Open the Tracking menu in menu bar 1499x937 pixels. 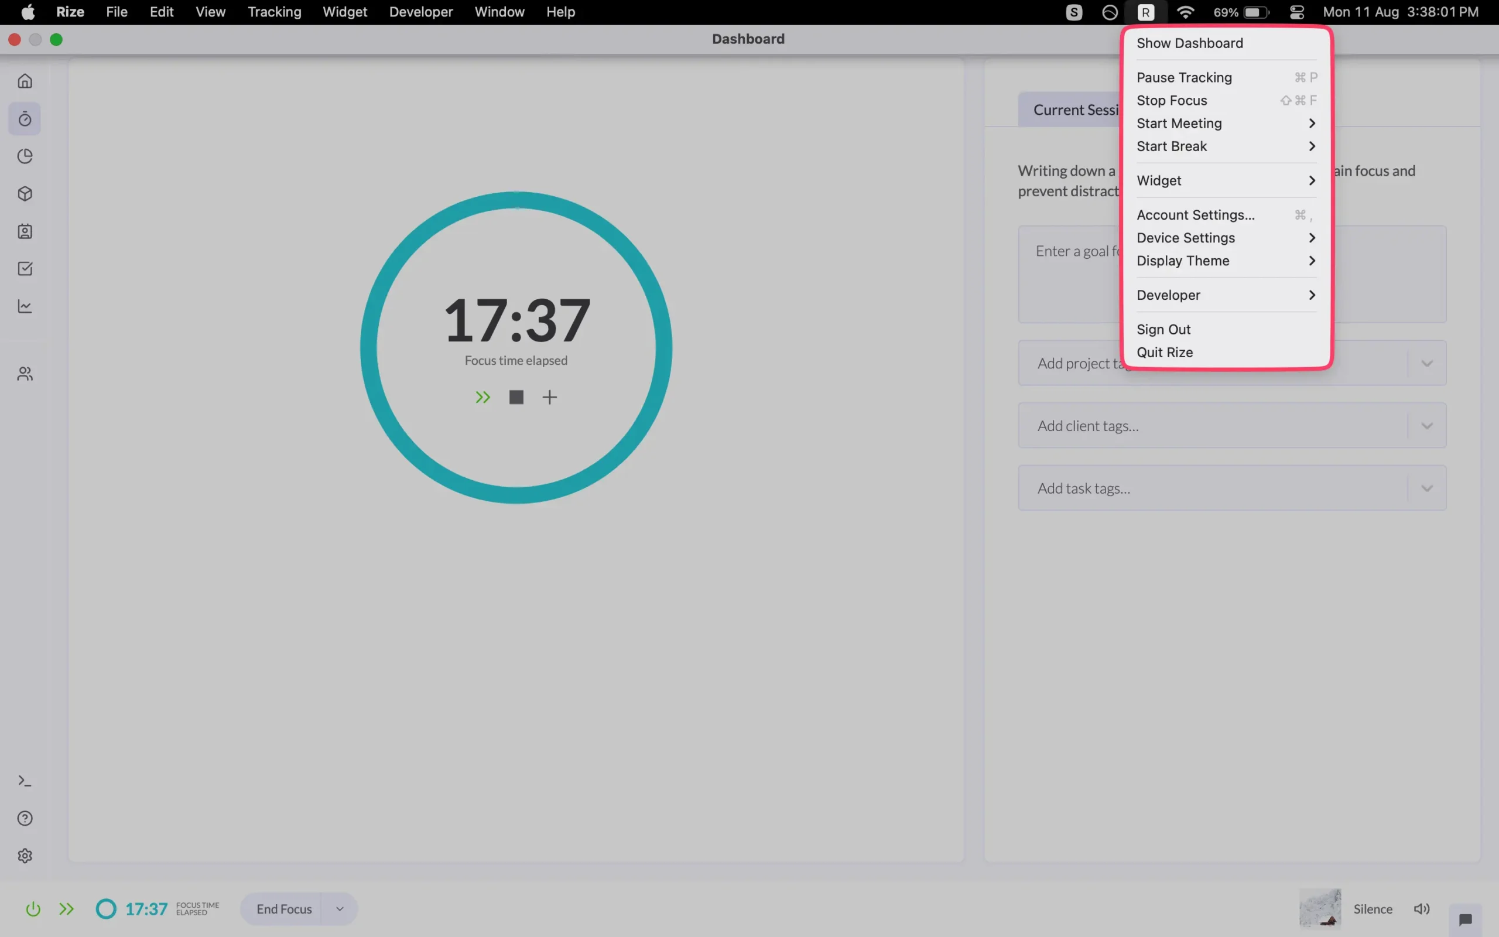tap(275, 12)
